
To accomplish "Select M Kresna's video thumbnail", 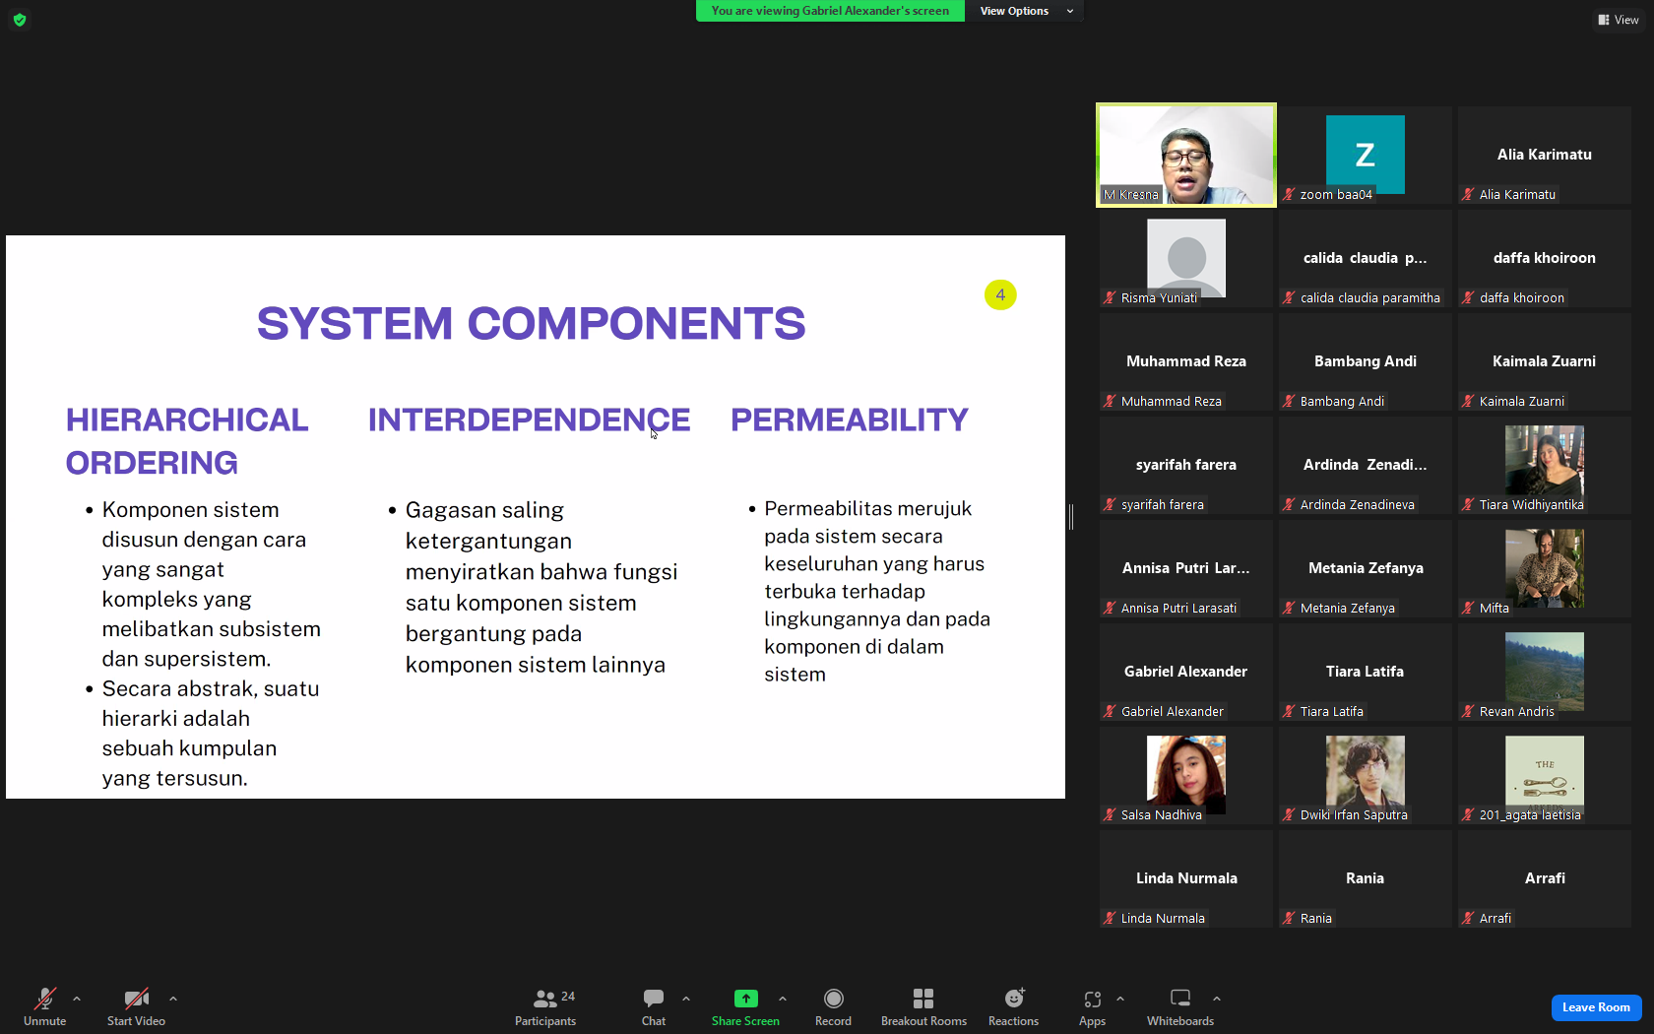I will (1186, 156).
